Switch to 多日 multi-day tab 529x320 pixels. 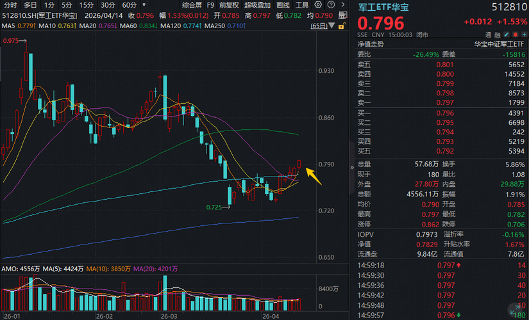30,5
